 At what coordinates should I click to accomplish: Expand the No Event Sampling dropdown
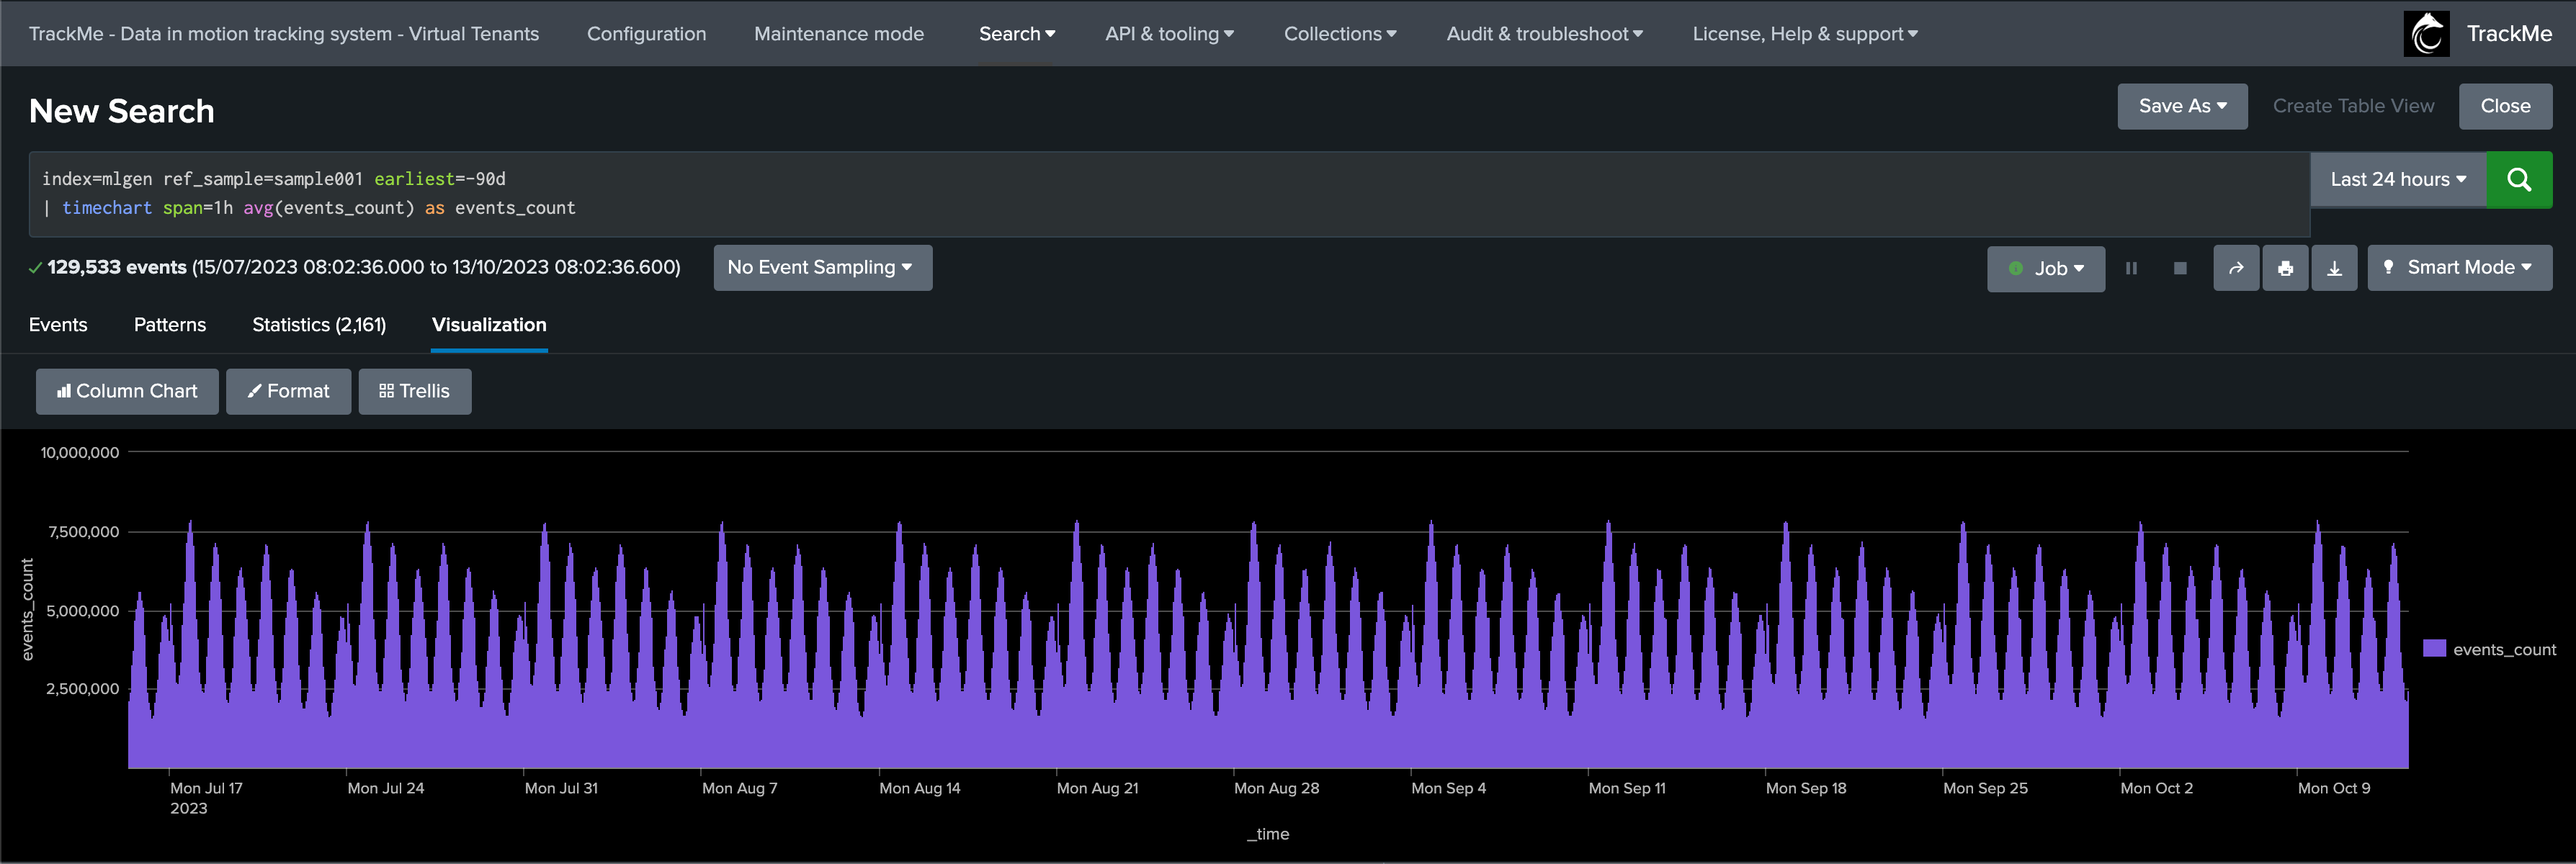tap(821, 268)
